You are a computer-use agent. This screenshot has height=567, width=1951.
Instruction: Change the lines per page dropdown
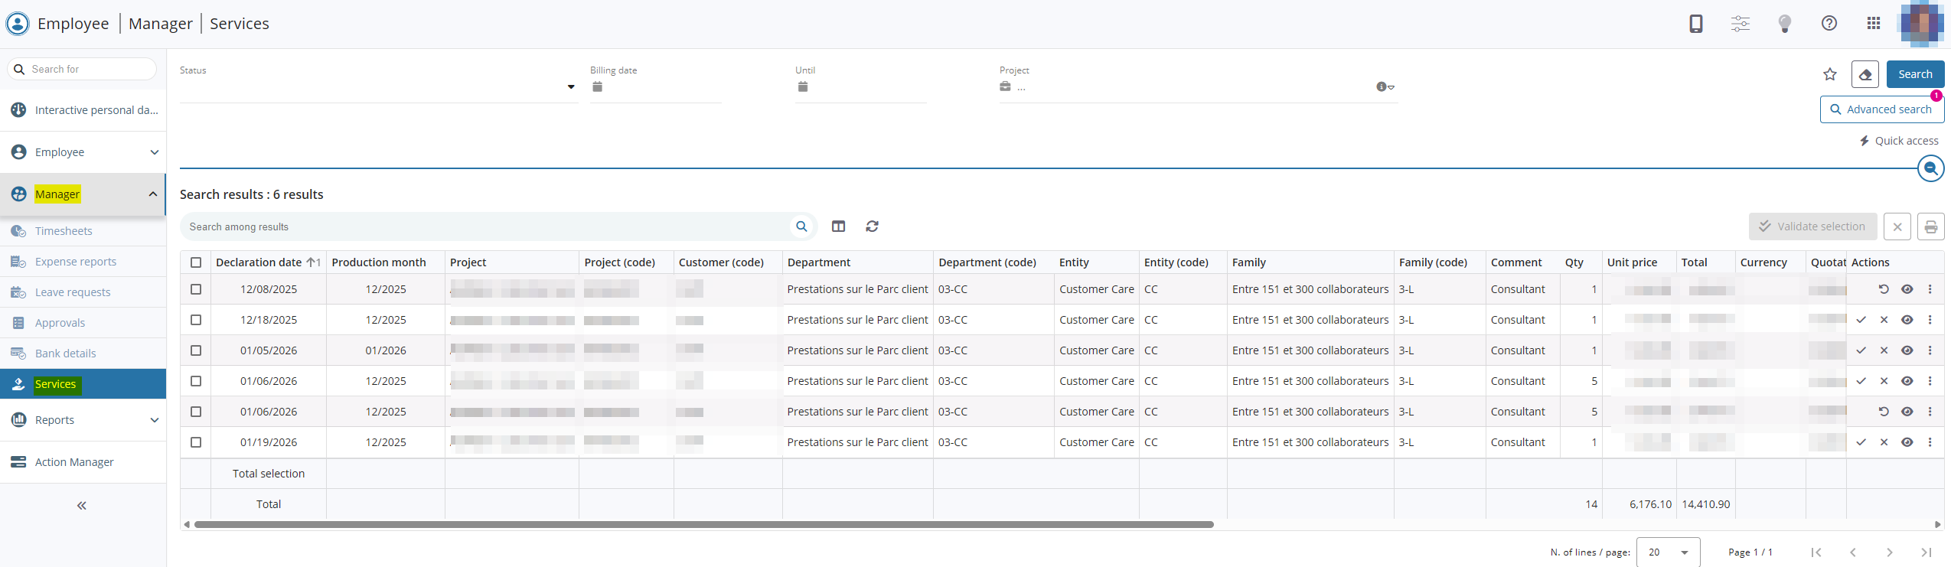pos(1668,552)
